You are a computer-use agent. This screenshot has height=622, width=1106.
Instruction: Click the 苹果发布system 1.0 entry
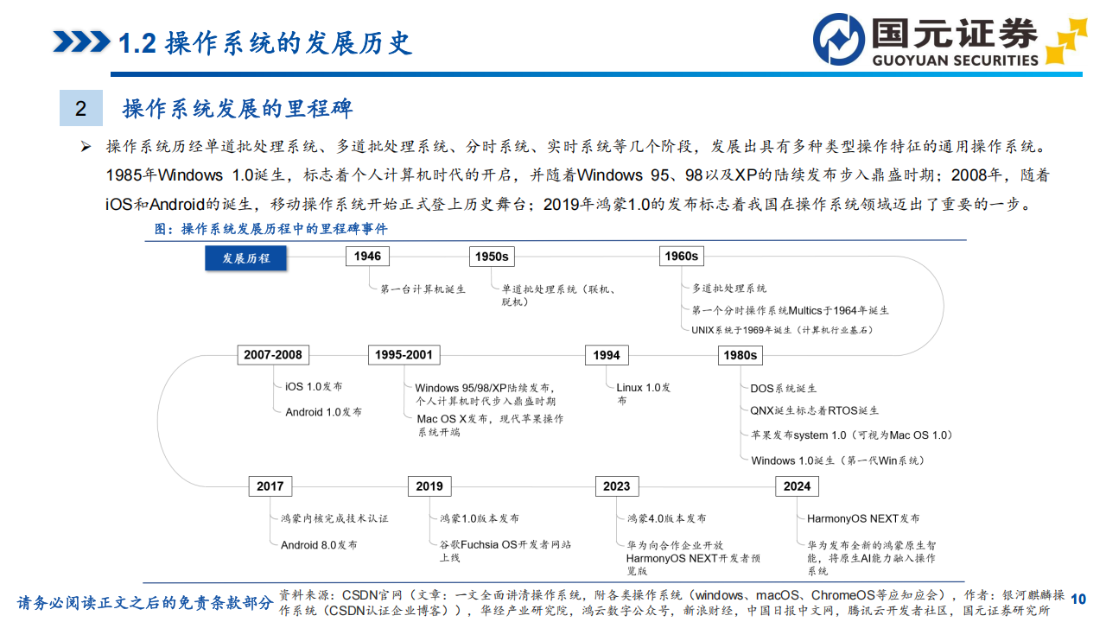[852, 435]
